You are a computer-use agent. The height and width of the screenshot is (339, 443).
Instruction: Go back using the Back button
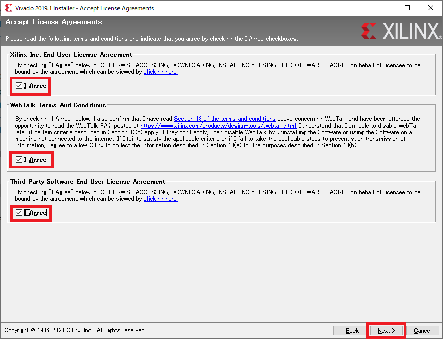349,330
